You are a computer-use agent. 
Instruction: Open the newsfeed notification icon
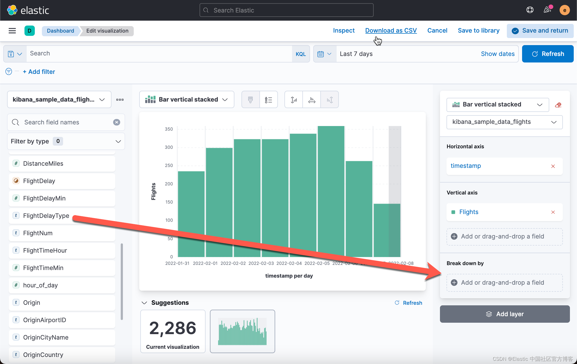[x=547, y=10]
